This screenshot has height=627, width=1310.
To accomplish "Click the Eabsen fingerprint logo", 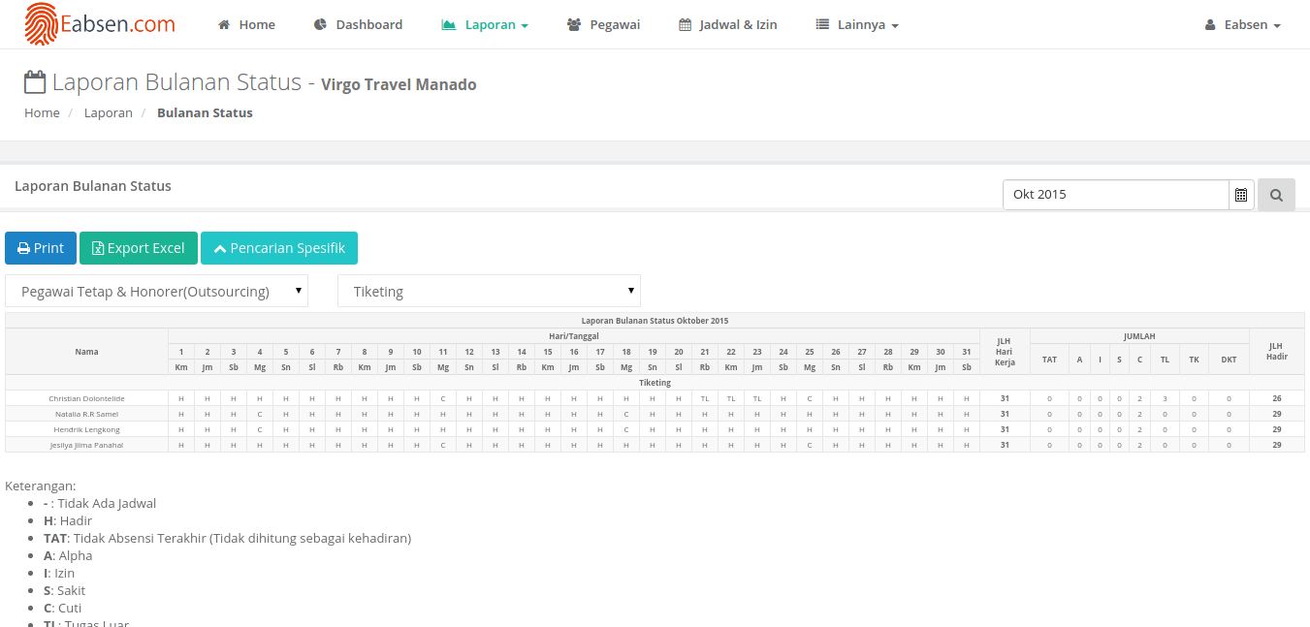I will 41,24.
